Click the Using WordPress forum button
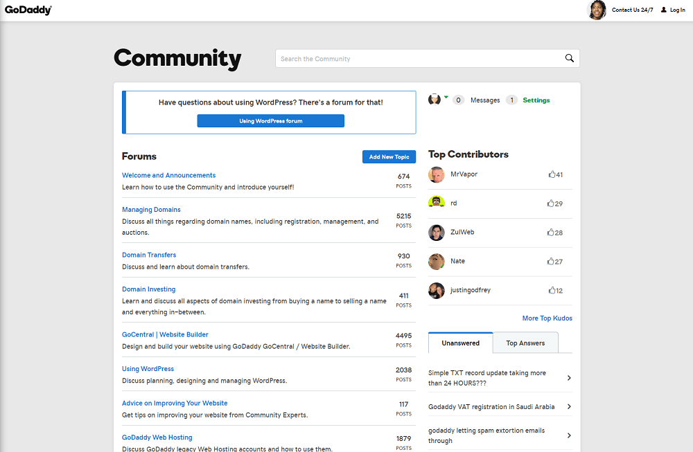 (x=270, y=121)
